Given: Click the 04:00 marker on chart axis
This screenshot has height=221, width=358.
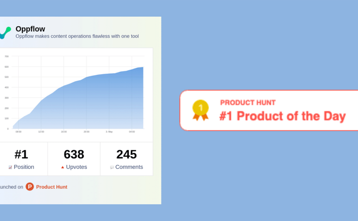Looking at the screenshot, I should click(x=132, y=132).
